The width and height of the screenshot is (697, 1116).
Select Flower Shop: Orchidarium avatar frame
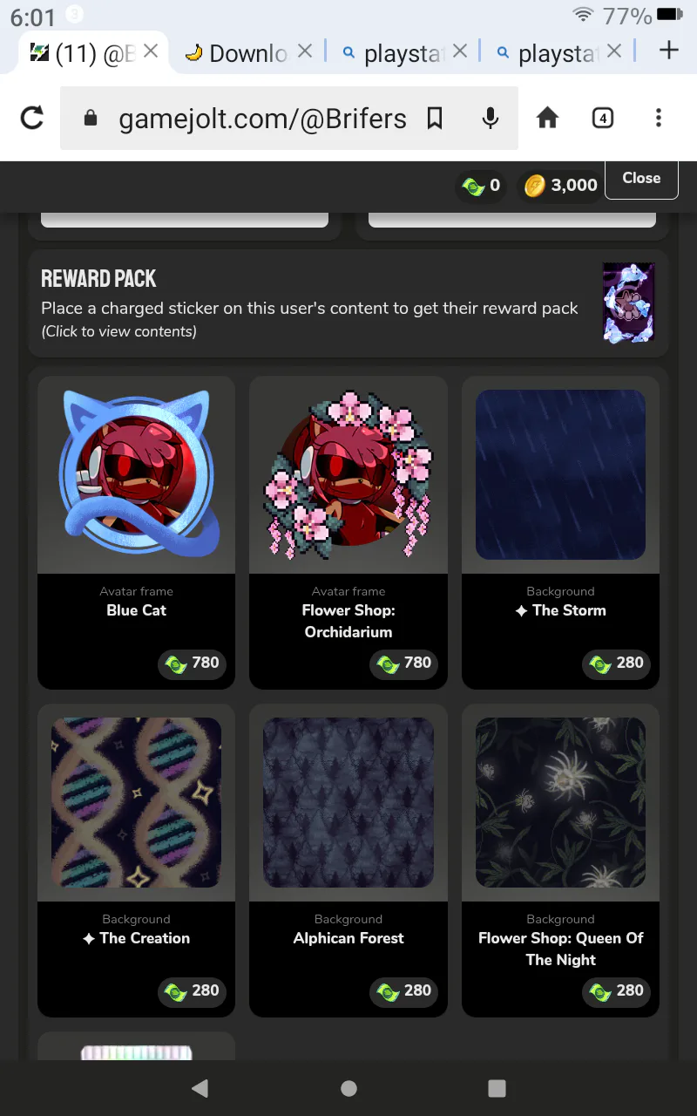(348, 532)
